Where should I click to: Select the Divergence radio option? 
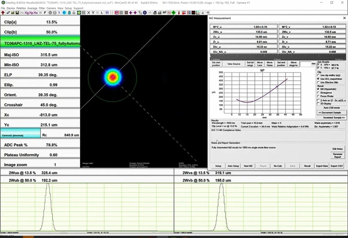(317, 93)
